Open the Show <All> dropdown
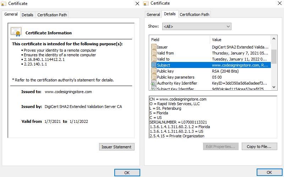This screenshot has width=284, height=177. click(x=197, y=26)
